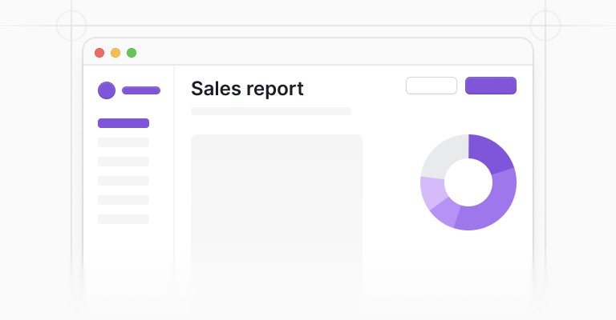Select the highlighted purple sidebar menu item
This screenshot has height=320, width=616.
(124, 123)
